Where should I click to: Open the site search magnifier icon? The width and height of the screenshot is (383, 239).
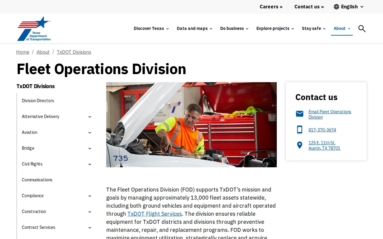click(x=362, y=29)
